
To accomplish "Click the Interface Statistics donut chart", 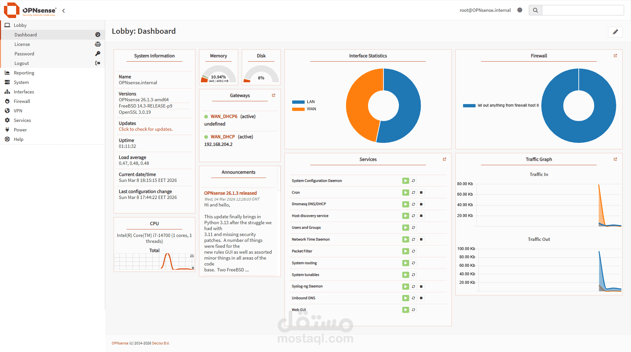I will pyautogui.click(x=383, y=106).
